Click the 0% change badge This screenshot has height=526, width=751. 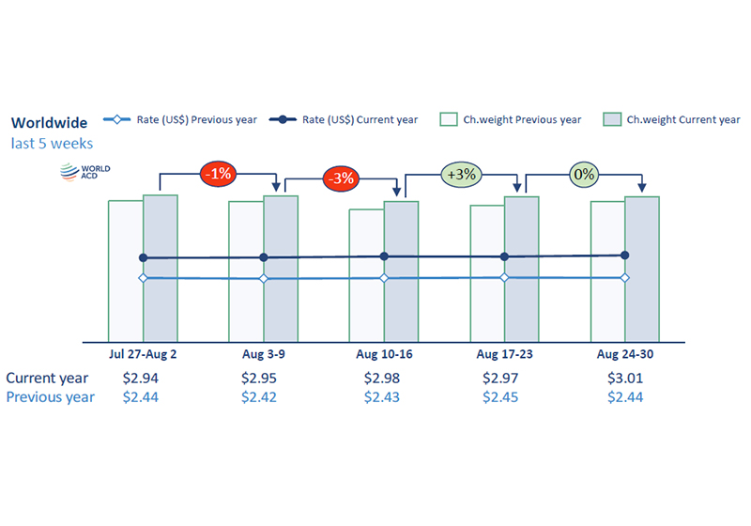(x=584, y=175)
